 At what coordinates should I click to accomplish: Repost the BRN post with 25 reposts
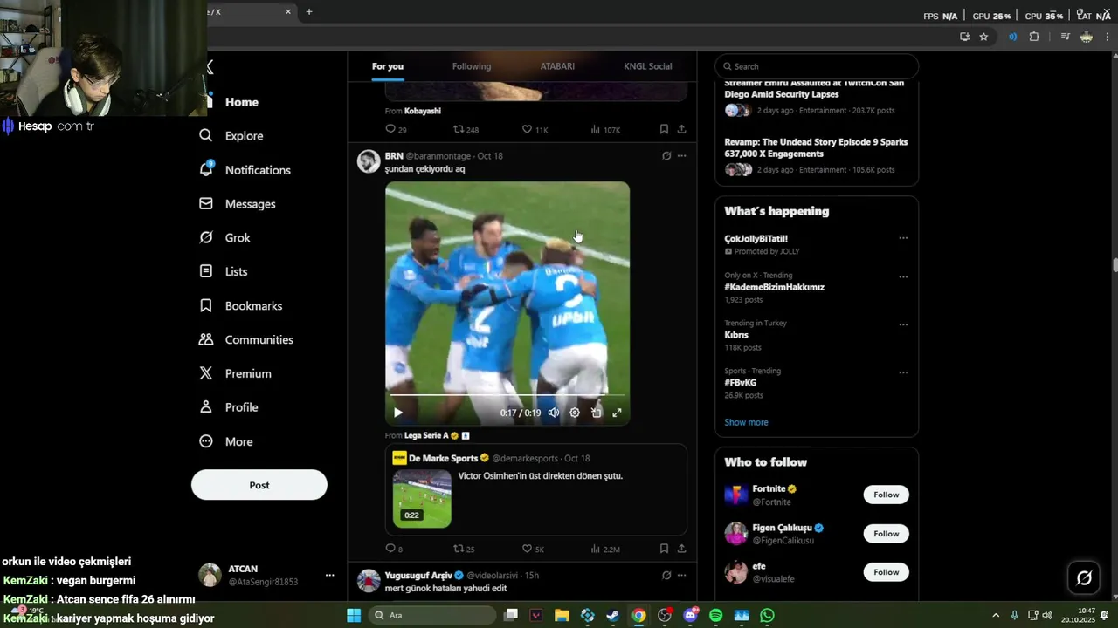pyautogui.click(x=464, y=549)
